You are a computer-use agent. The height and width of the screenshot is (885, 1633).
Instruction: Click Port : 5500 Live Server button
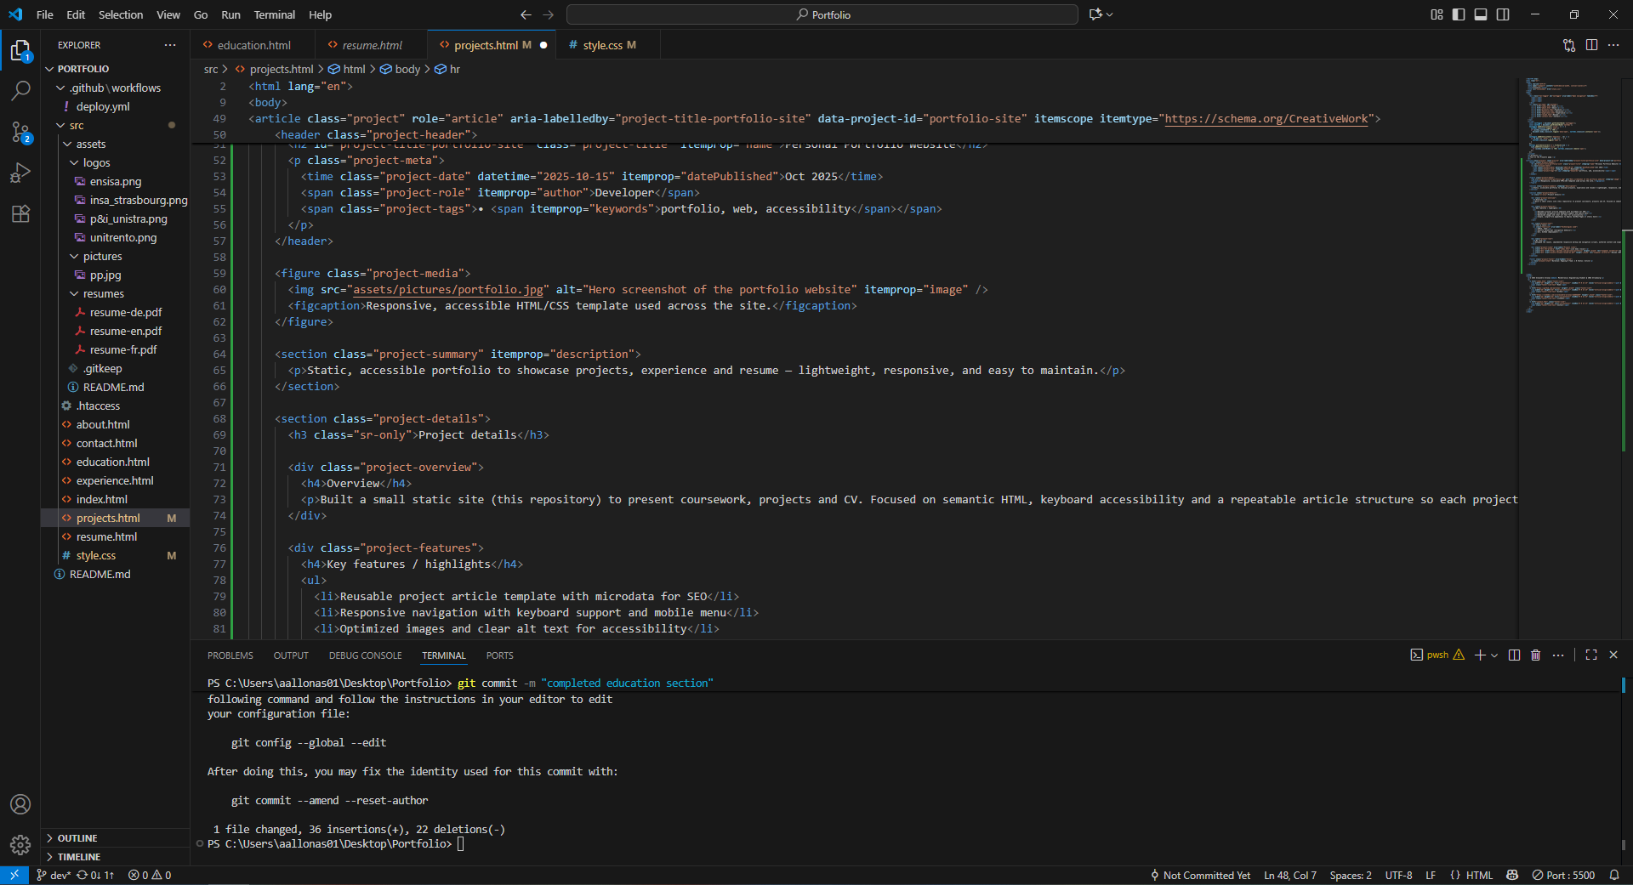tap(1563, 875)
